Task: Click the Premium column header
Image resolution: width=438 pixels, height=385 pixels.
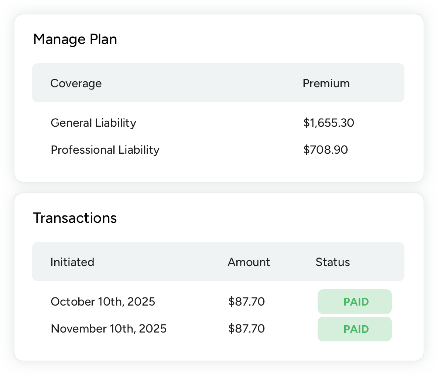Action: coord(326,84)
